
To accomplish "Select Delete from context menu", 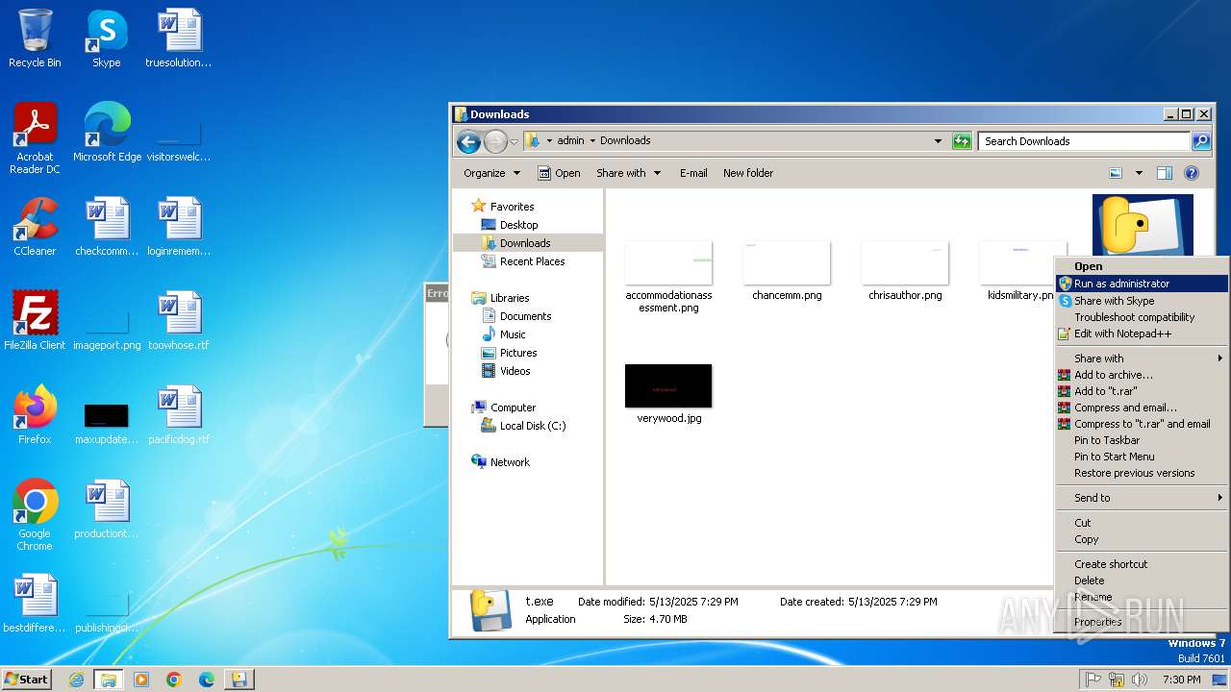I will pos(1142,581).
